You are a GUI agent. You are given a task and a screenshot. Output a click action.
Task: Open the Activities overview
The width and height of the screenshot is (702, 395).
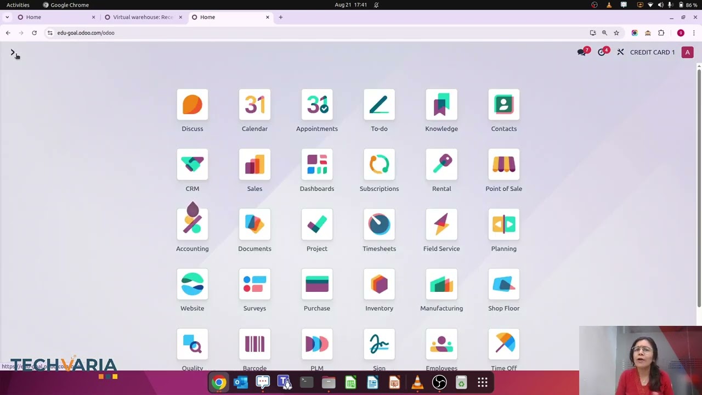point(18,5)
